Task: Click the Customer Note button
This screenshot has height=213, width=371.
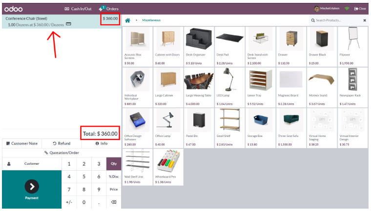Action: tap(22, 143)
